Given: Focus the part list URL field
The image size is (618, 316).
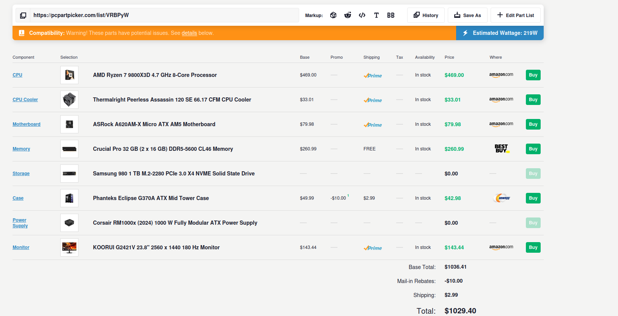Looking at the screenshot, I should tap(165, 15).
